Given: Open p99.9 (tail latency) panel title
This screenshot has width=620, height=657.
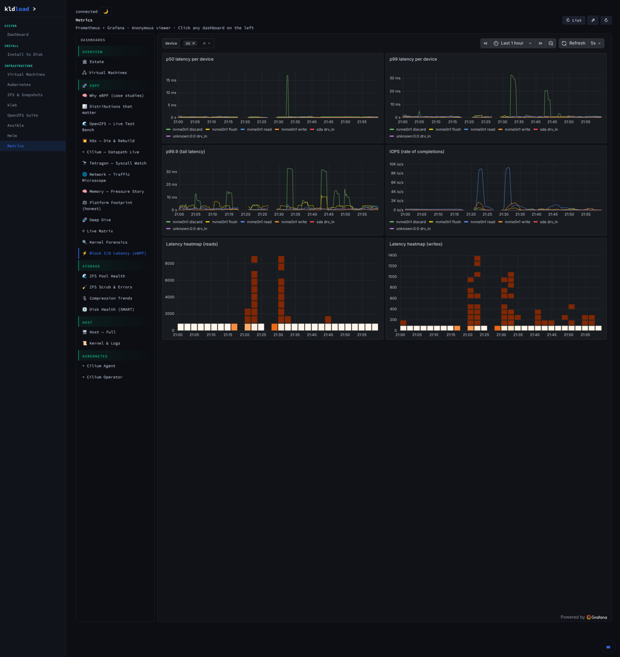Looking at the screenshot, I should click(185, 152).
